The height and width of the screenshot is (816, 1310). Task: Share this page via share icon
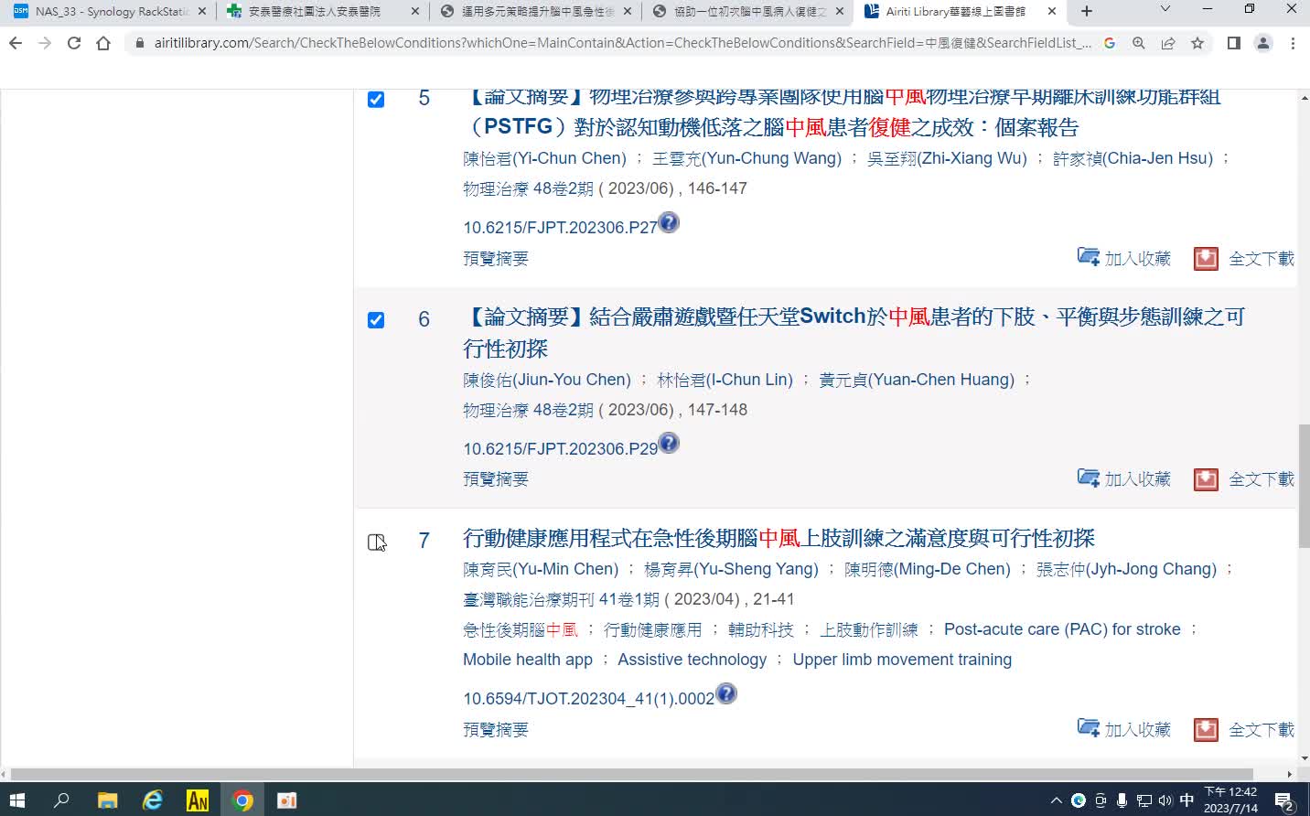pos(1168,43)
